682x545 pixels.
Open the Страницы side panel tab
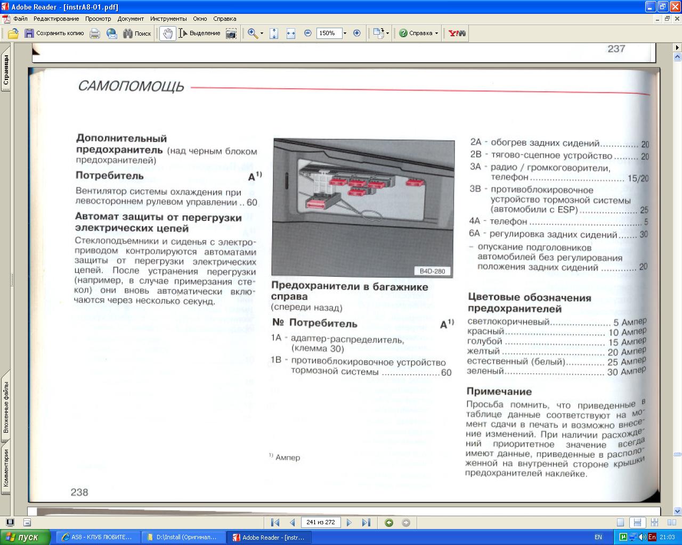coord(6,71)
